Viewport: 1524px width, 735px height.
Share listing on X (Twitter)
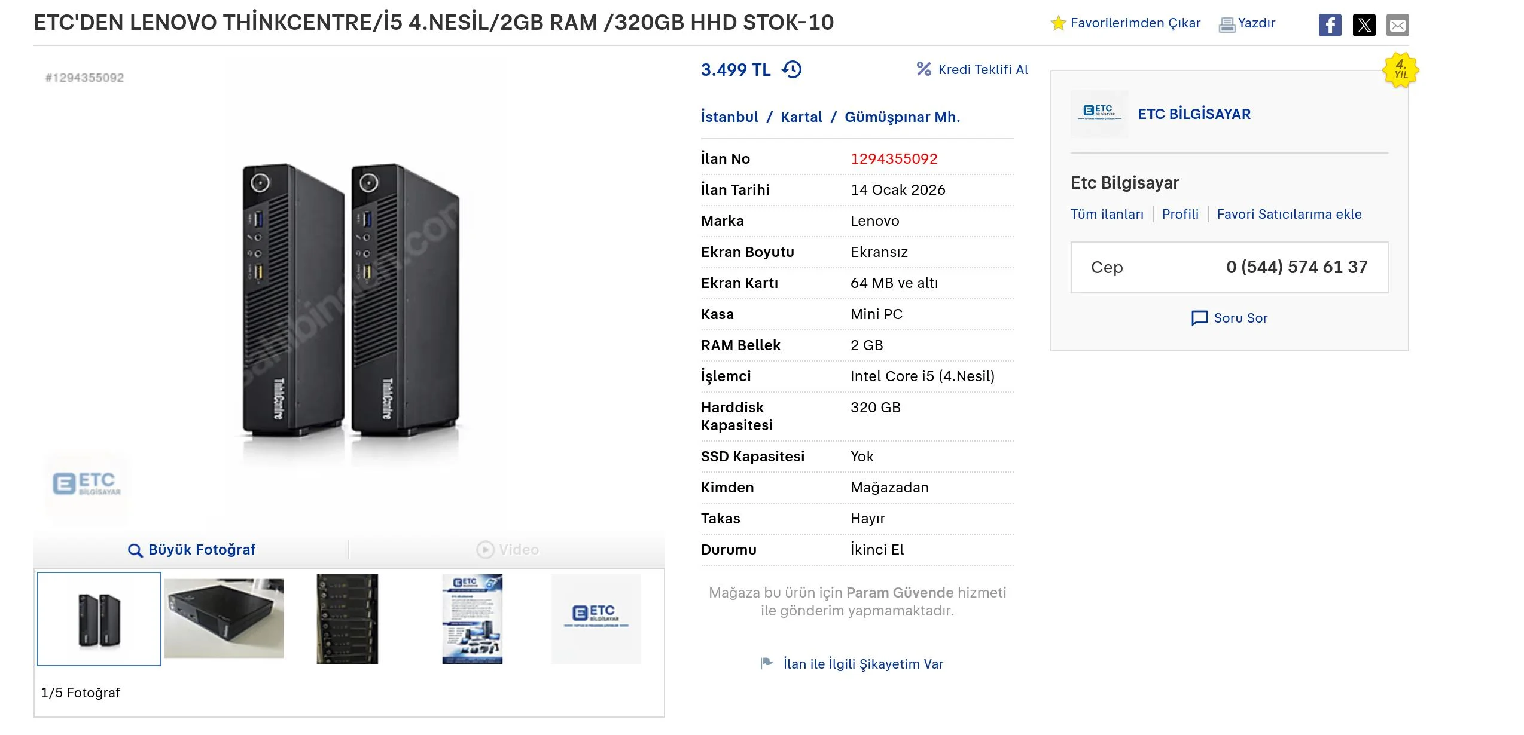[1364, 25]
